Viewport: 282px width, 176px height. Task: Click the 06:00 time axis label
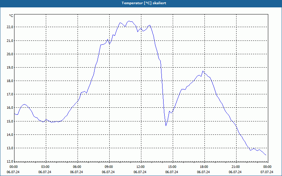77,167
